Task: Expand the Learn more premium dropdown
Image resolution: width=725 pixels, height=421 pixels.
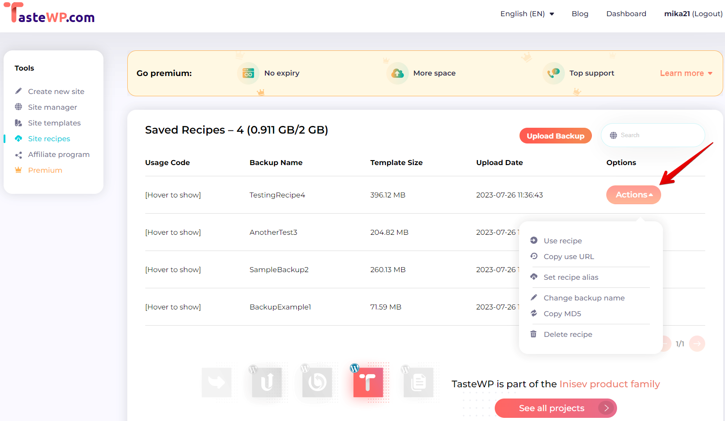Action: click(686, 73)
